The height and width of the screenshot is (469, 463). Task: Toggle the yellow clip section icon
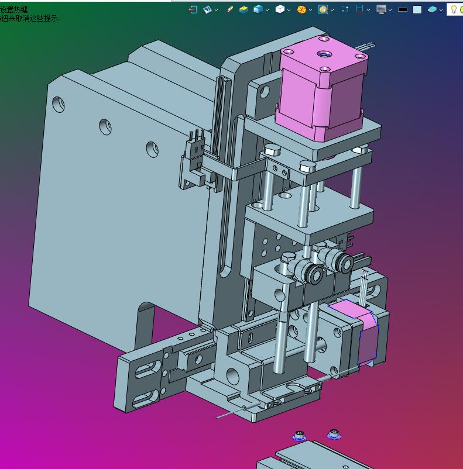coord(243,10)
